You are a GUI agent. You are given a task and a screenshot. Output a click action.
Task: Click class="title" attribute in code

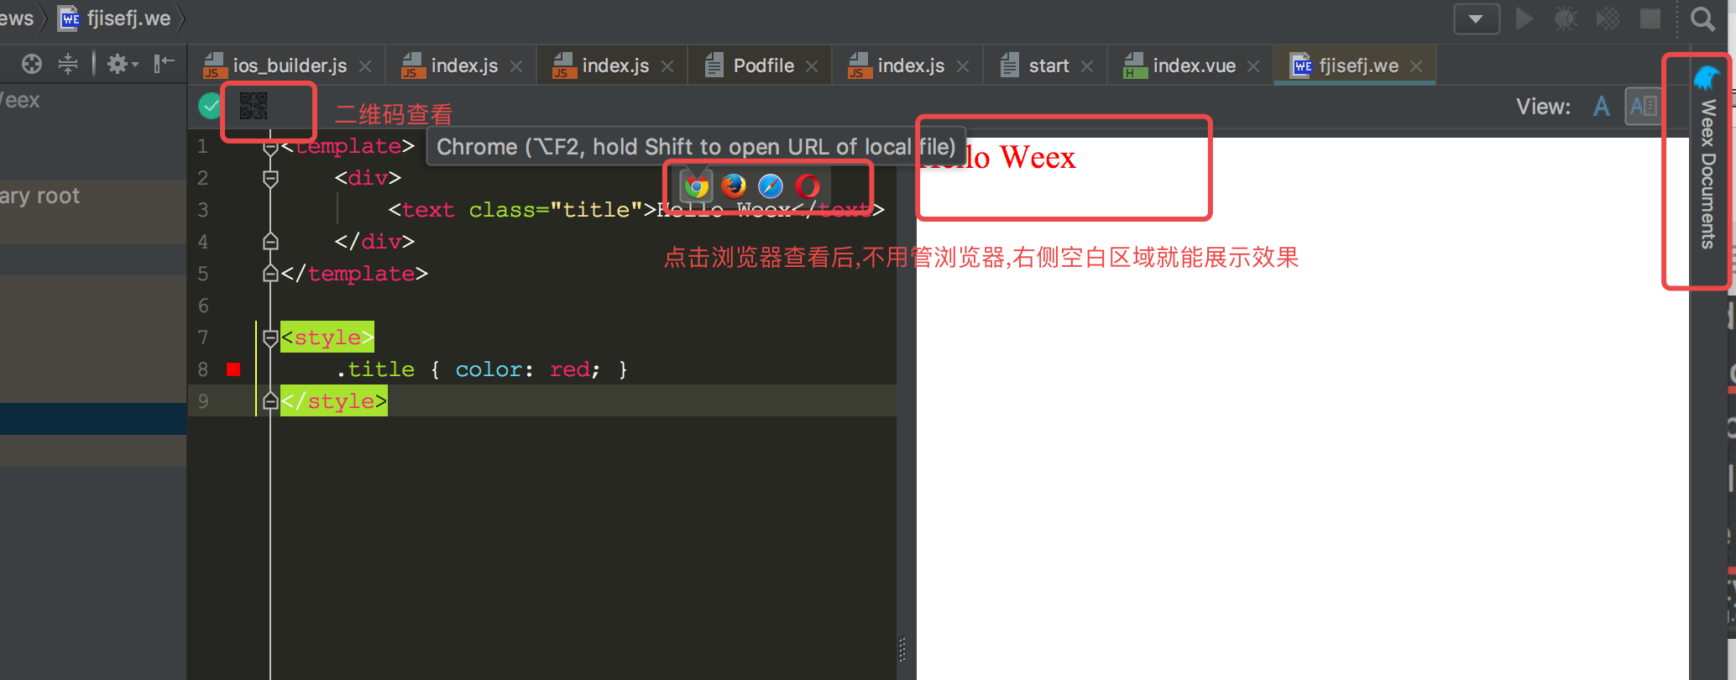(x=556, y=210)
